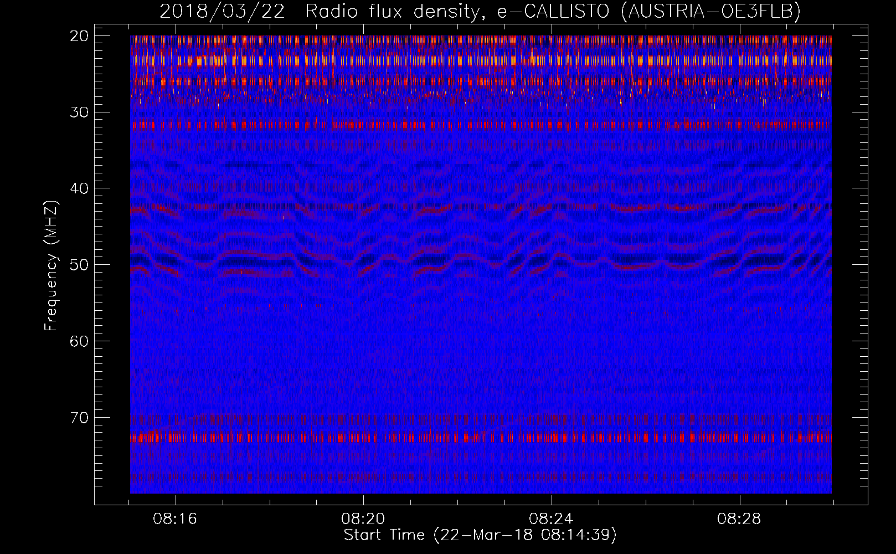The height and width of the screenshot is (554, 896).
Task: Click the 'Start Time (22-Mar-18 08:14:39)' label
Action: pos(480,535)
